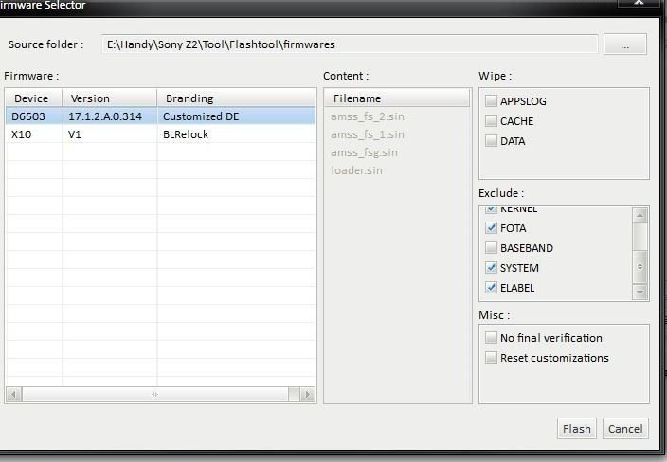
Task: Uncheck the ELABEL exclude checkbox
Action: click(x=491, y=288)
